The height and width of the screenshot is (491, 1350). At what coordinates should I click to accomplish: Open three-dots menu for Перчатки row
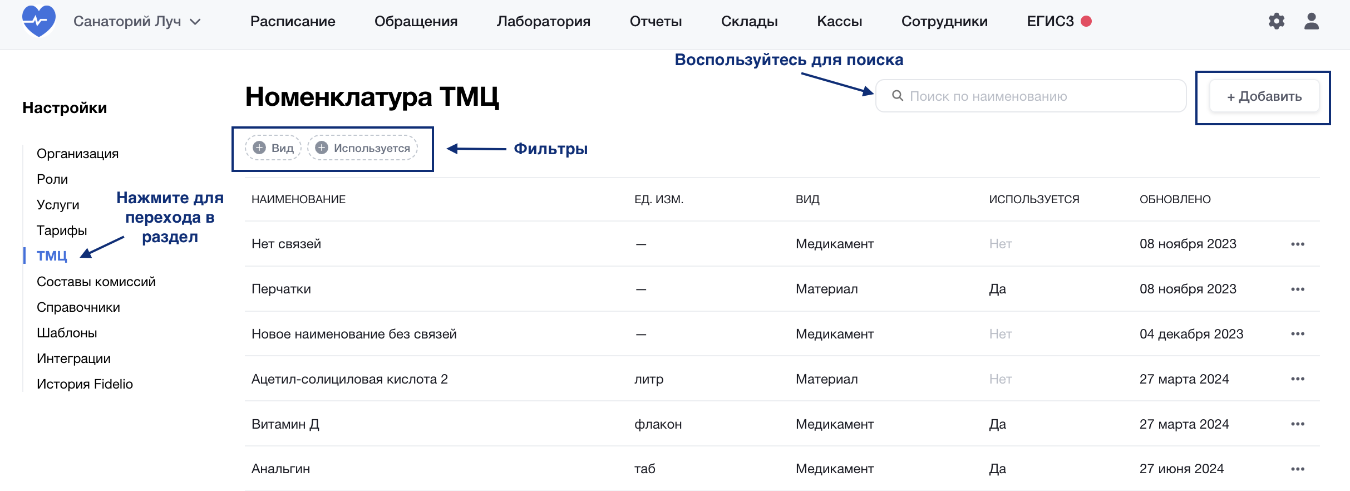(1298, 289)
